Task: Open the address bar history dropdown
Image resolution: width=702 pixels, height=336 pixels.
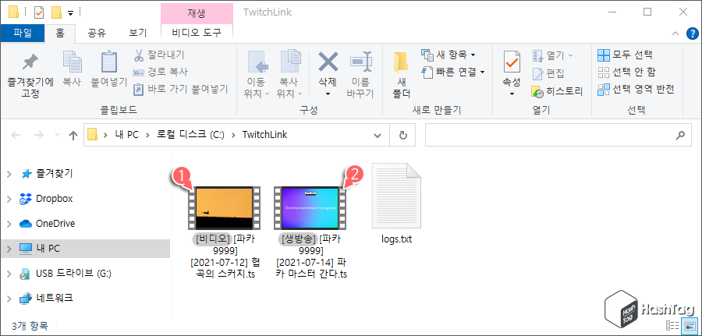Action: [378, 135]
